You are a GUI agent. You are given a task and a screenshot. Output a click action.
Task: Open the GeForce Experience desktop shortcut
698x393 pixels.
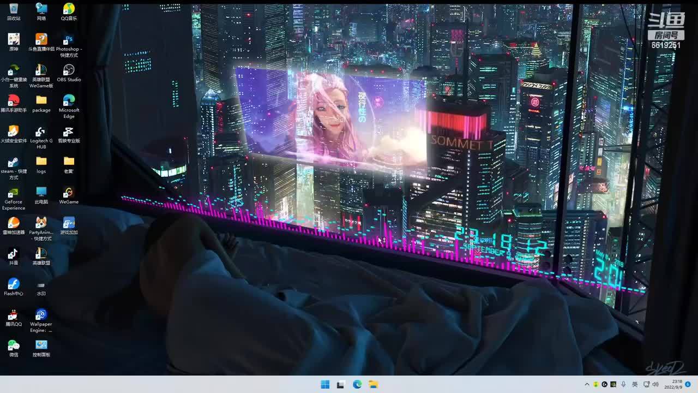[14, 198]
